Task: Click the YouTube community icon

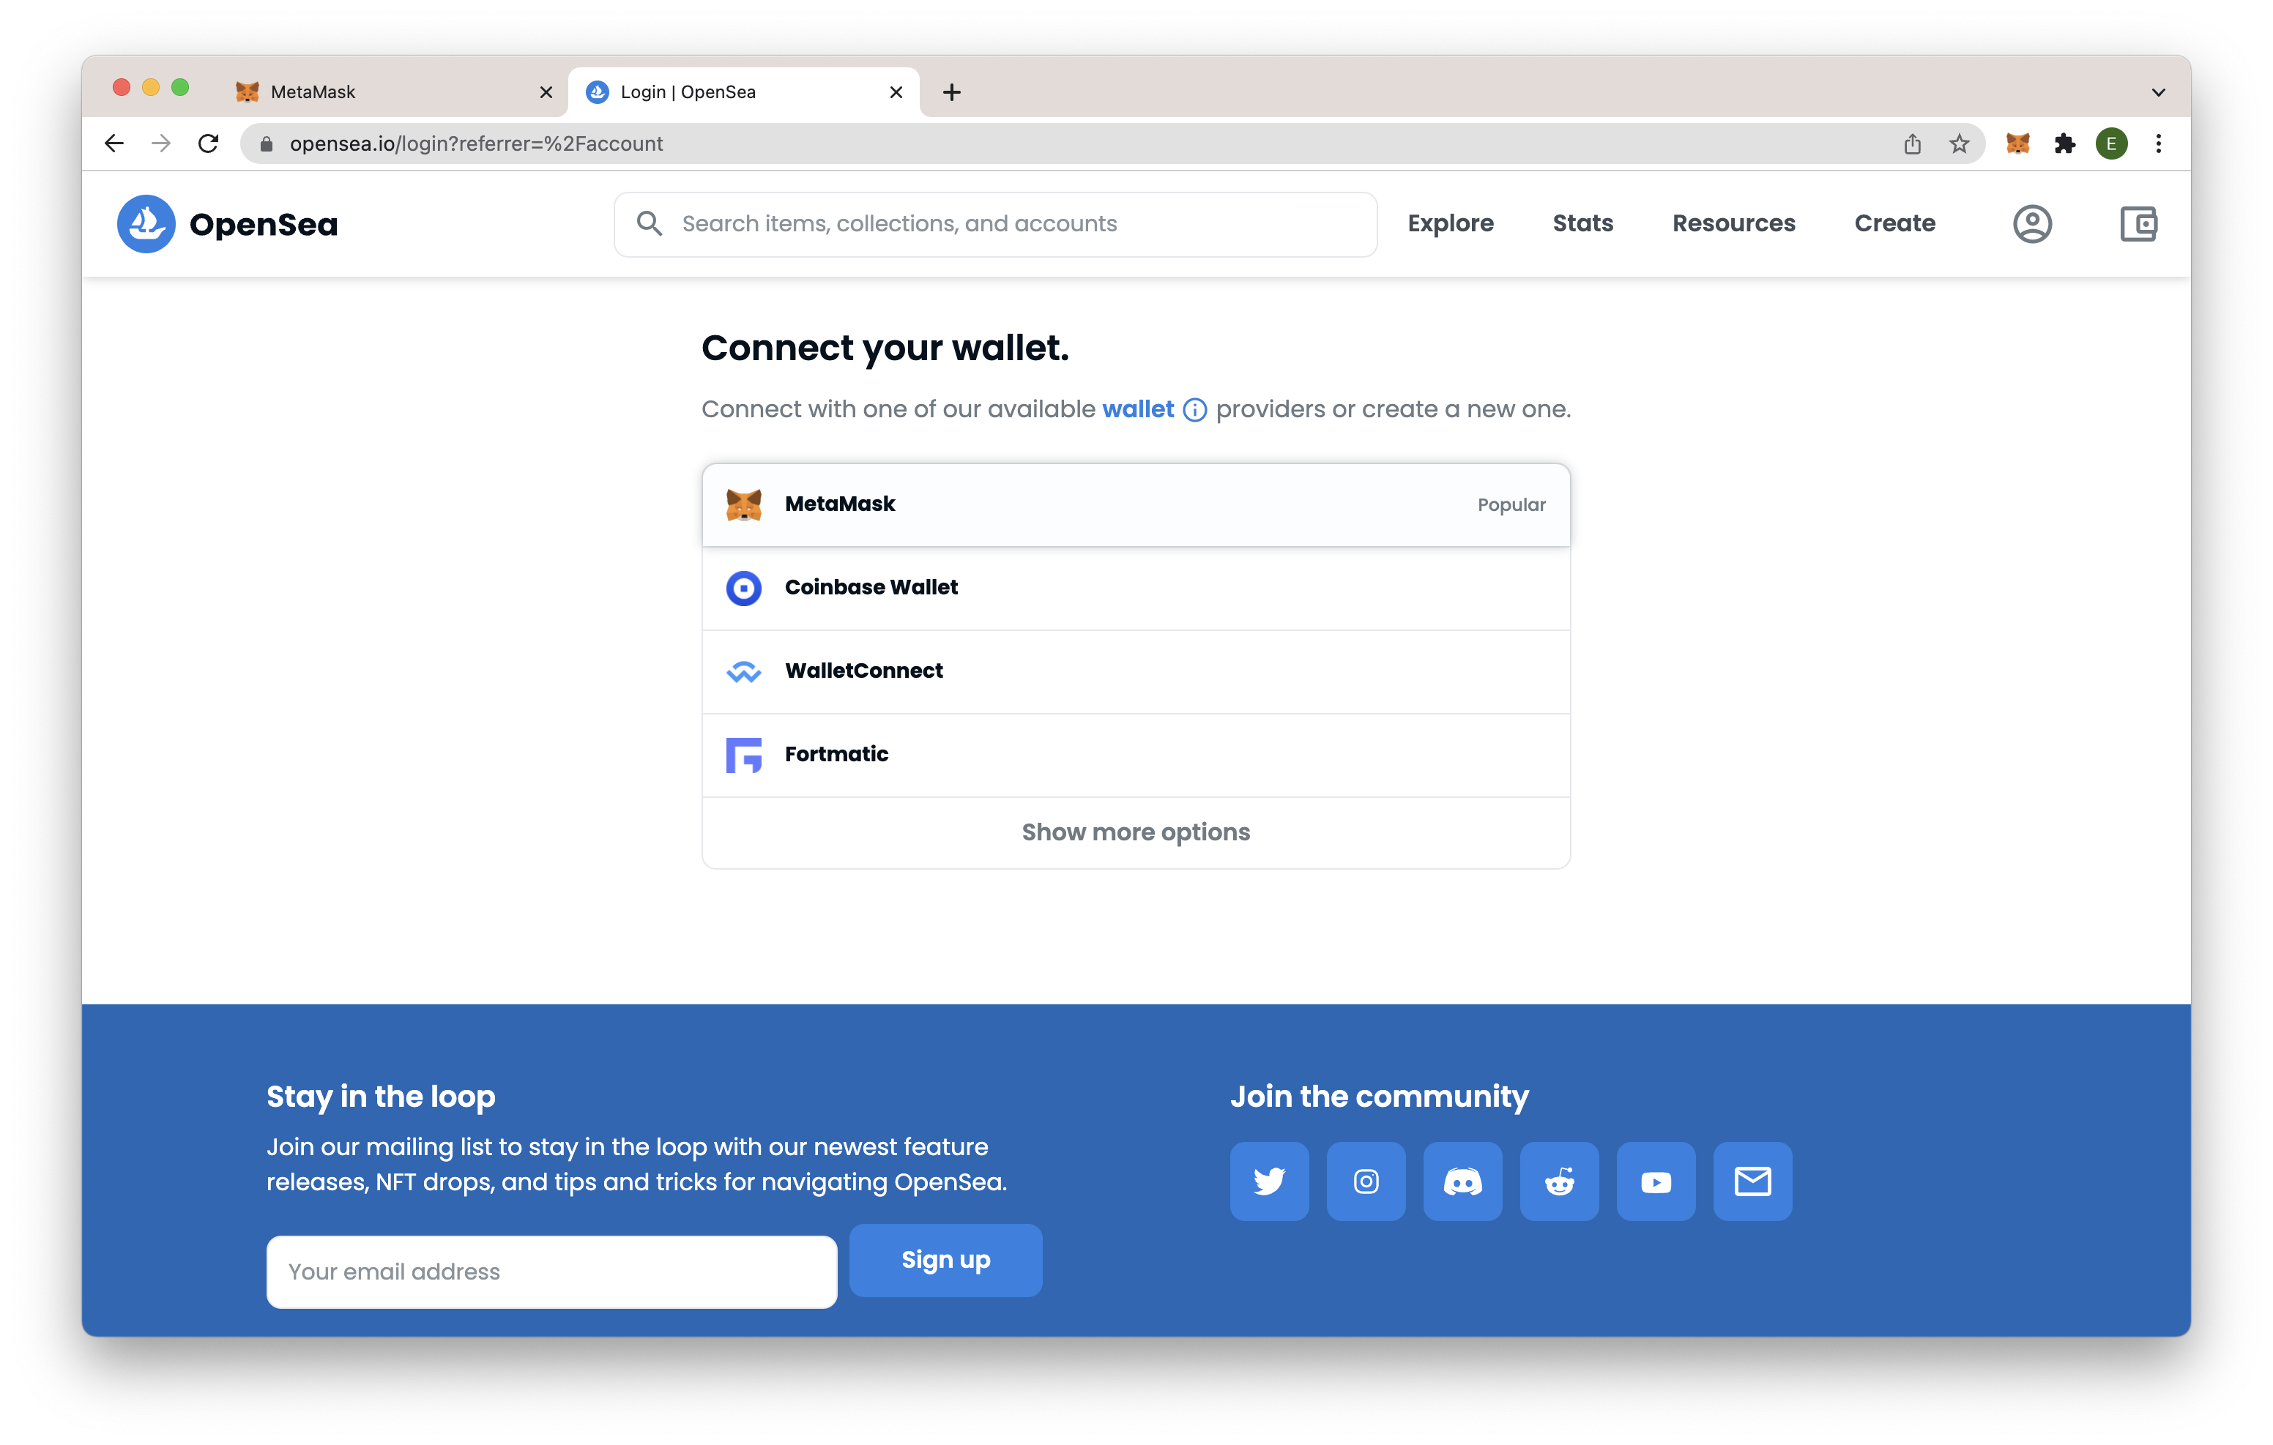Action: (1655, 1180)
